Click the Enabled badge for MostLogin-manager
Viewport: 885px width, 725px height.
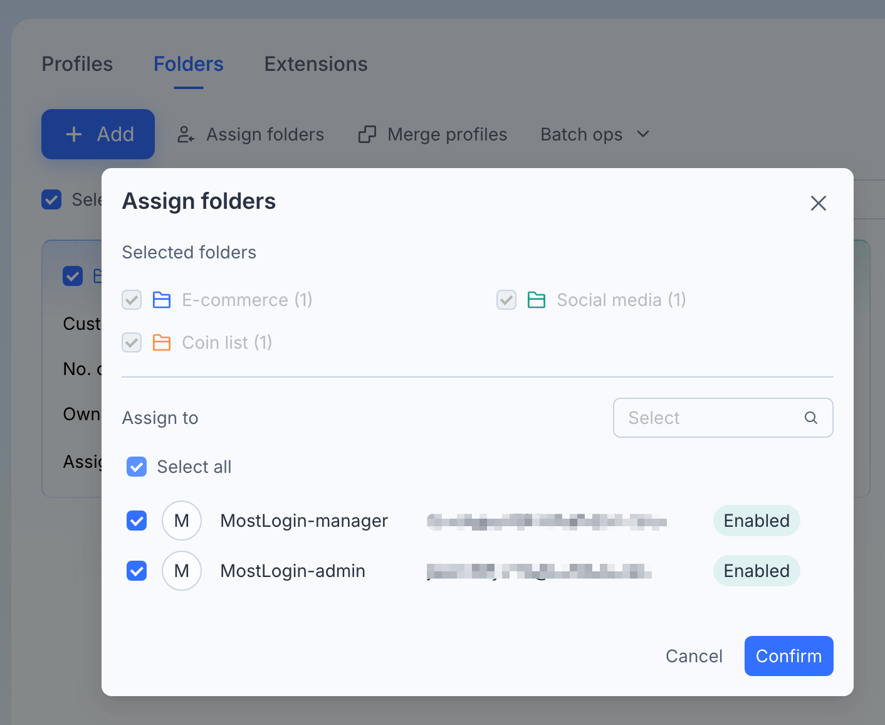757,521
